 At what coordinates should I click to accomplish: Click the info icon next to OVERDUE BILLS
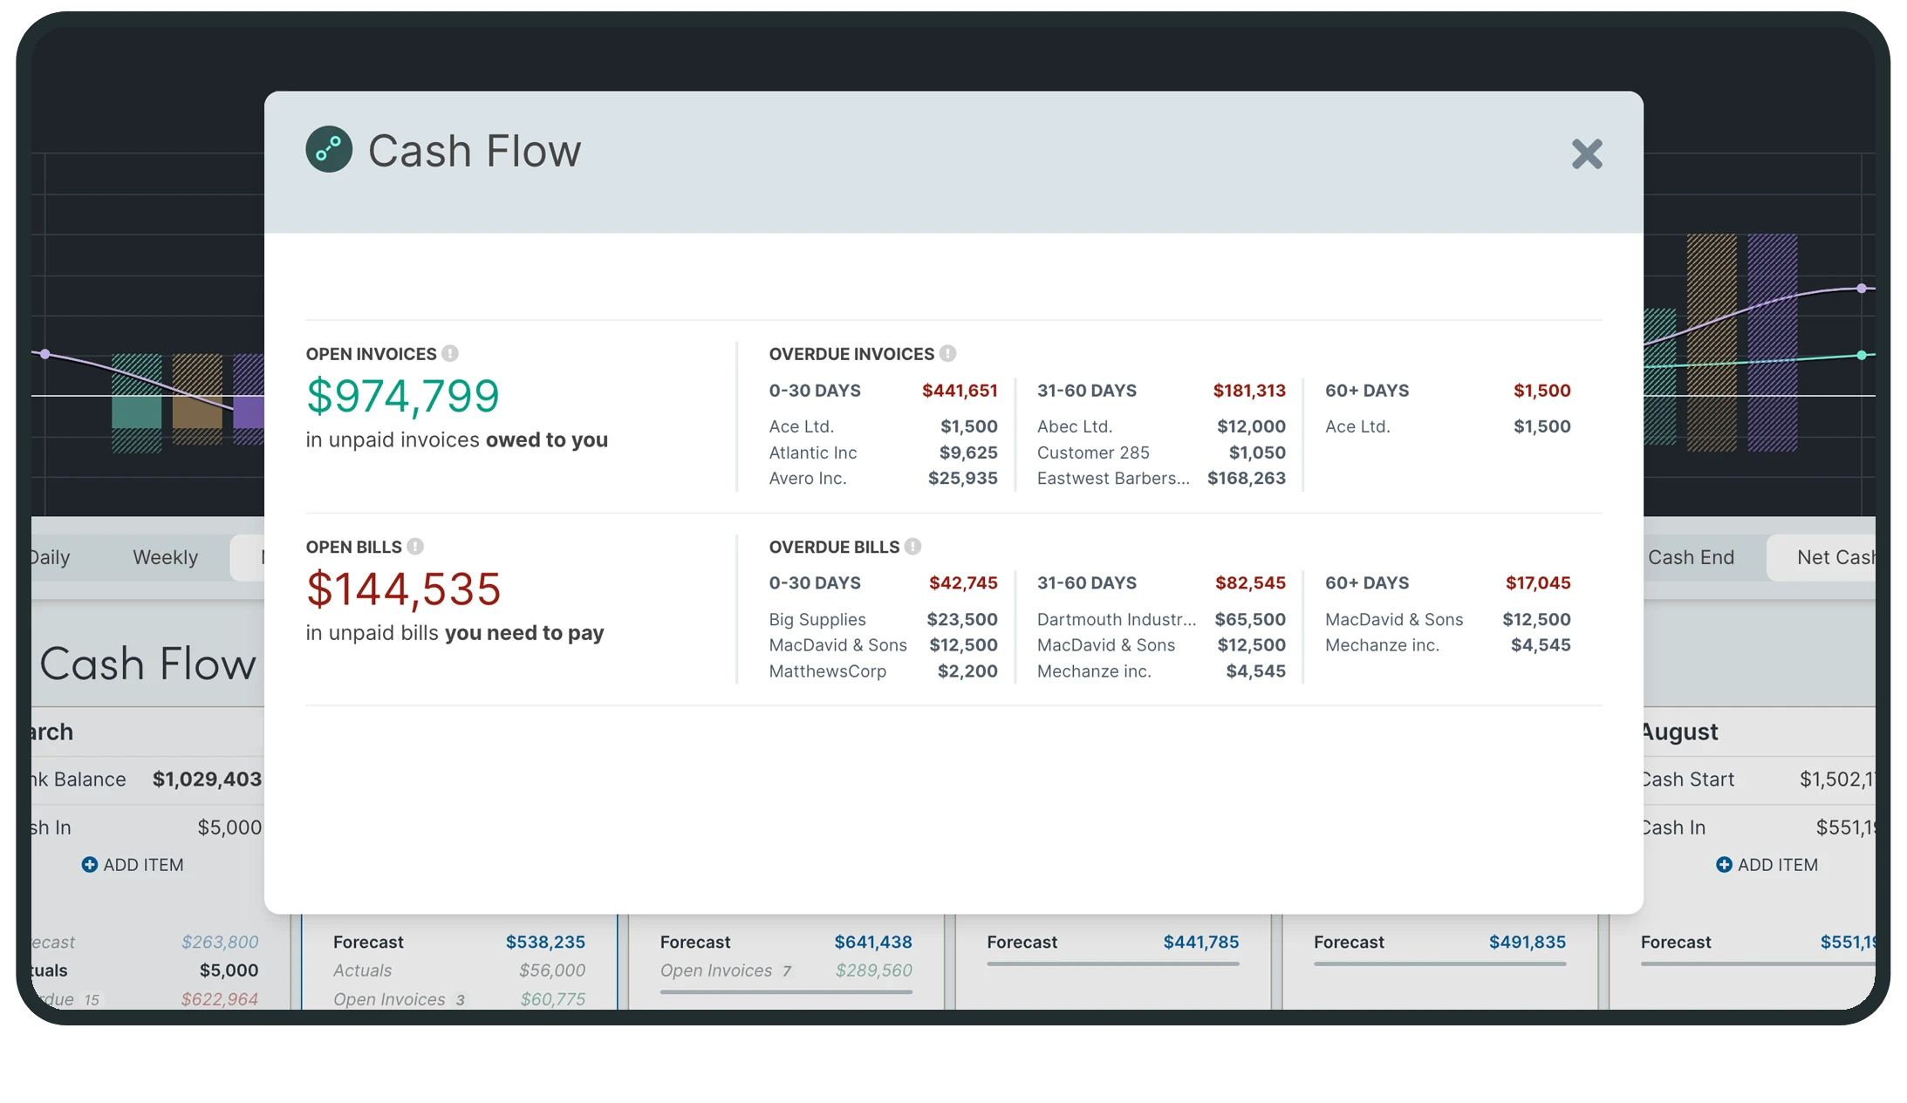(x=912, y=546)
